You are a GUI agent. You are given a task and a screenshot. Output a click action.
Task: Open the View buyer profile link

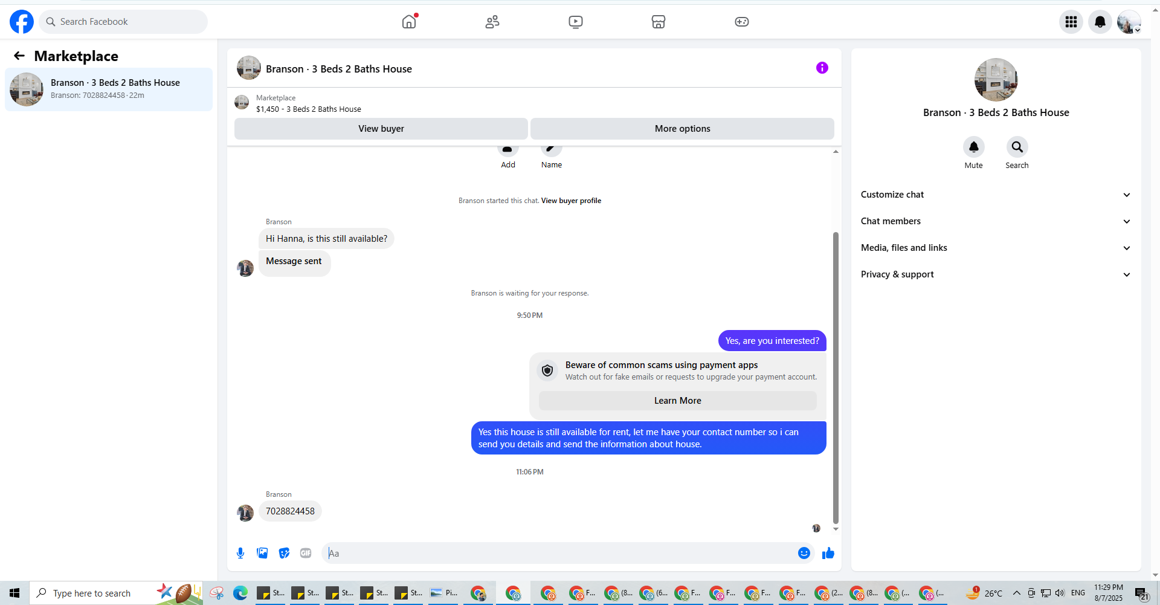coord(571,201)
